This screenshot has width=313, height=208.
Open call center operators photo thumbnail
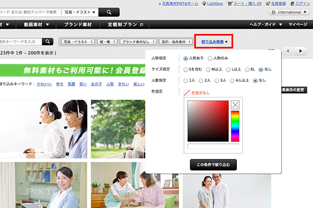point(44,129)
